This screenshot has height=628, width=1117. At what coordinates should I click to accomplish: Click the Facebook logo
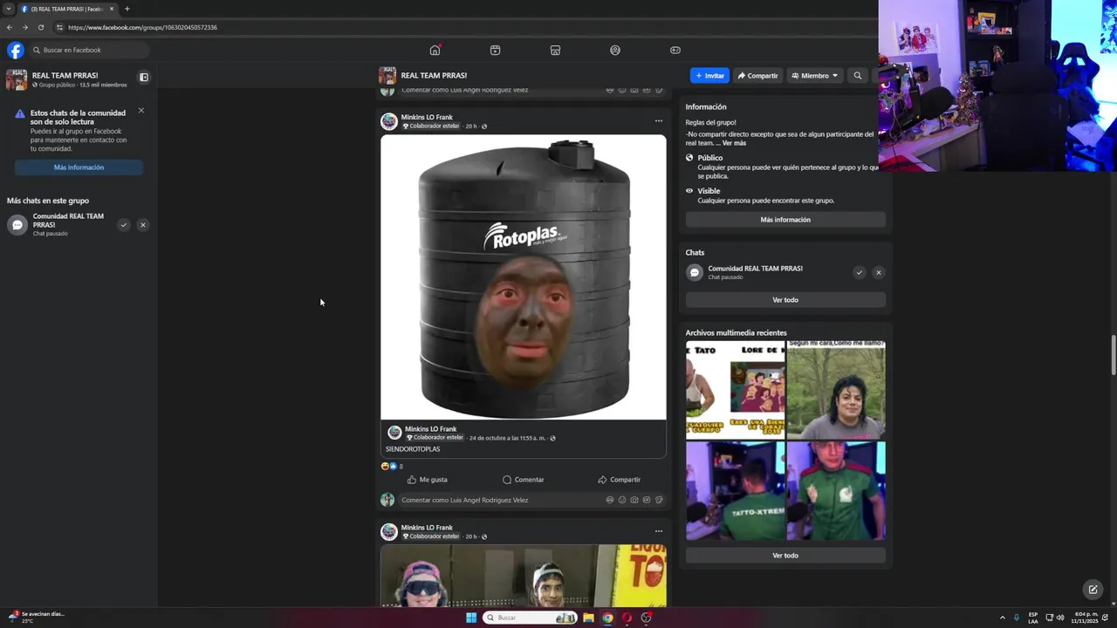[16, 50]
